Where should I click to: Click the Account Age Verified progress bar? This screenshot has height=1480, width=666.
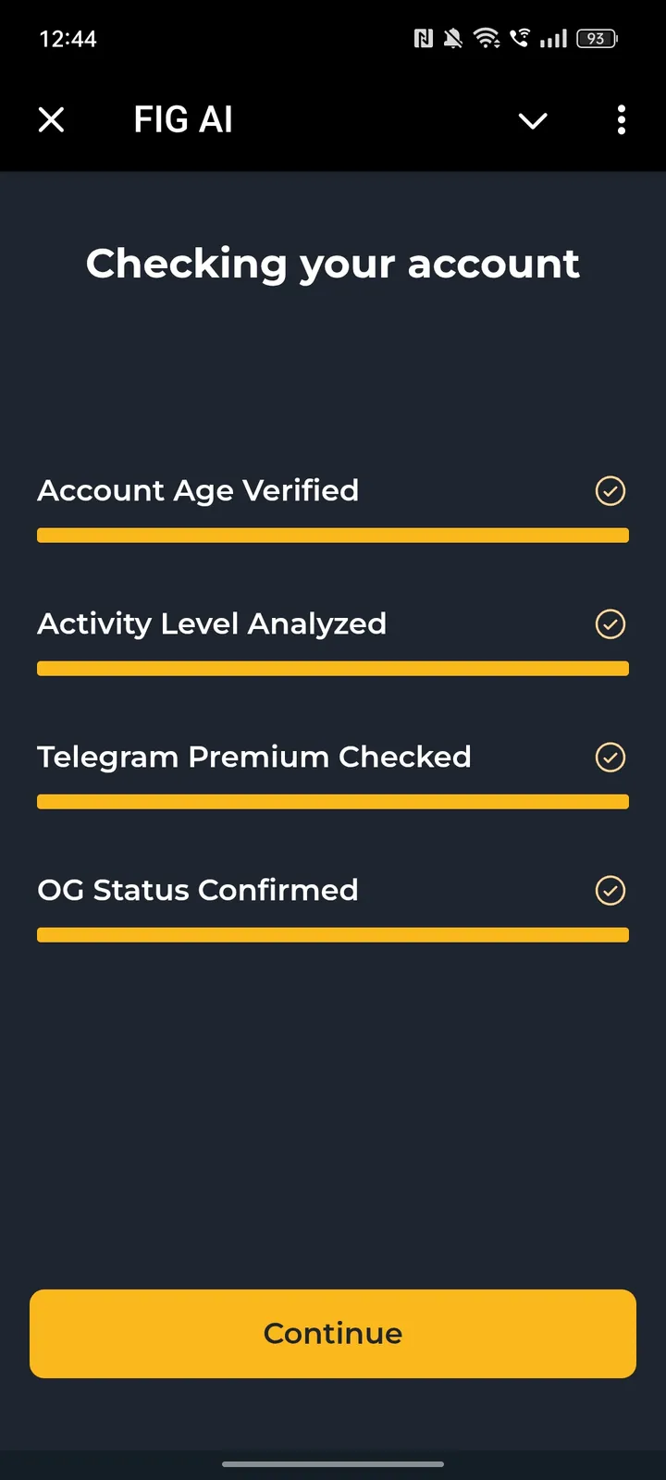click(333, 536)
